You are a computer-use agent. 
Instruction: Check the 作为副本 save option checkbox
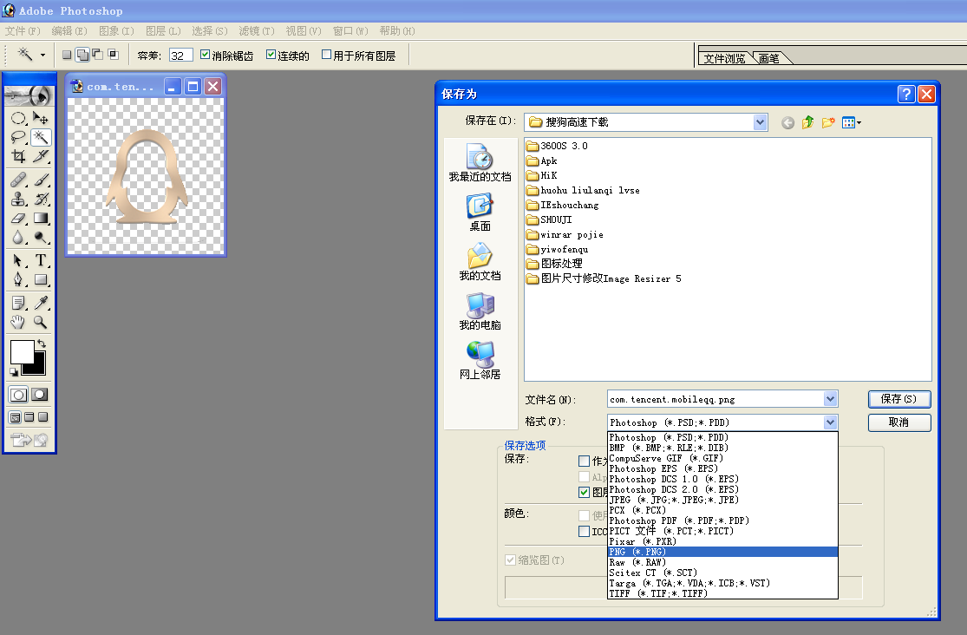(584, 461)
